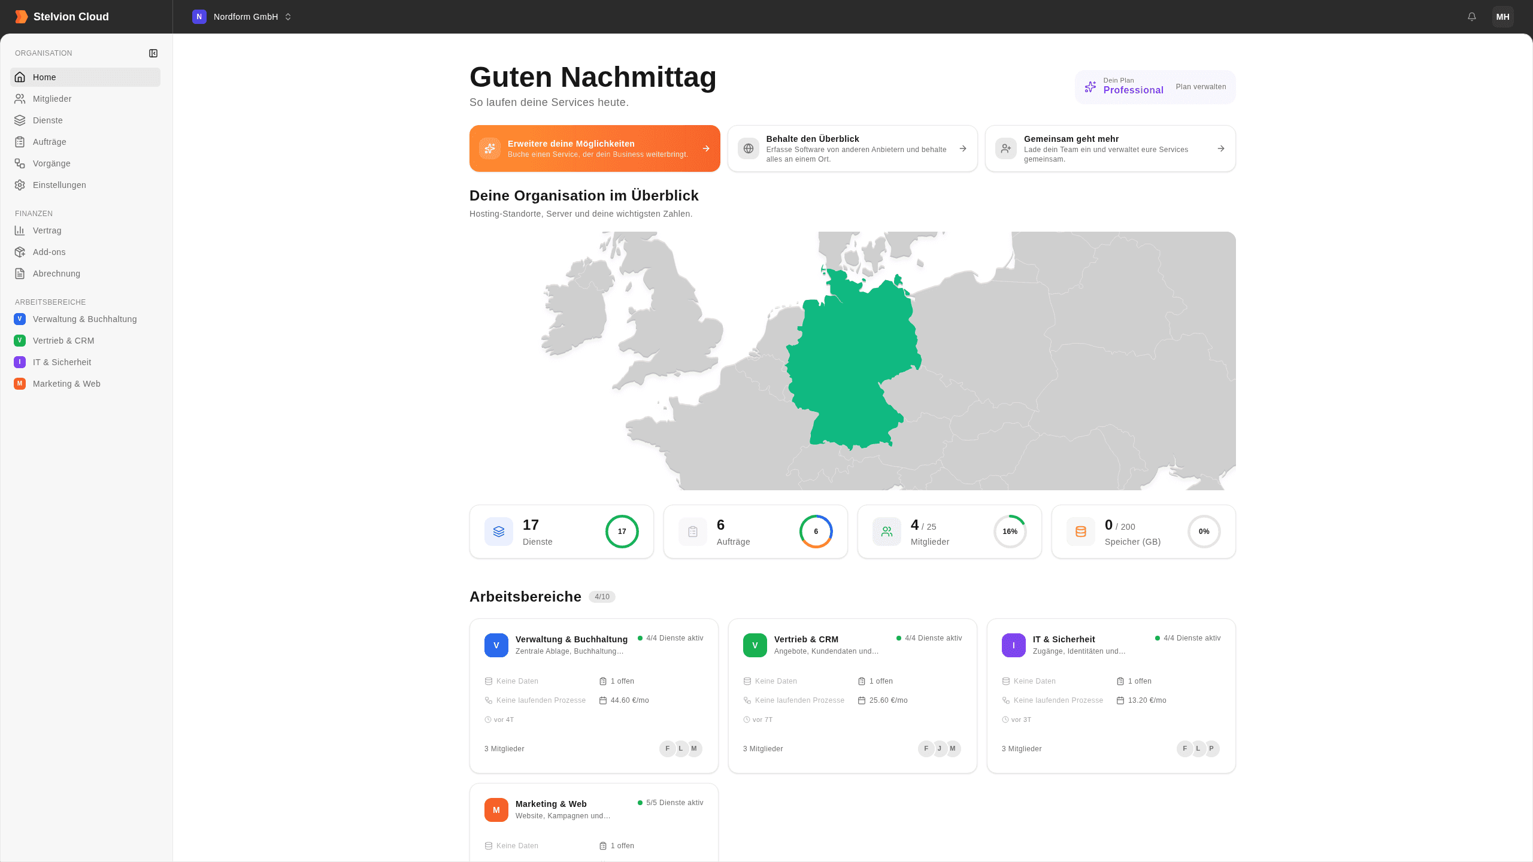Image resolution: width=1533 pixels, height=862 pixels.
Task: Click the member avatars F J M on Vertrieb card
Action: 940,749
